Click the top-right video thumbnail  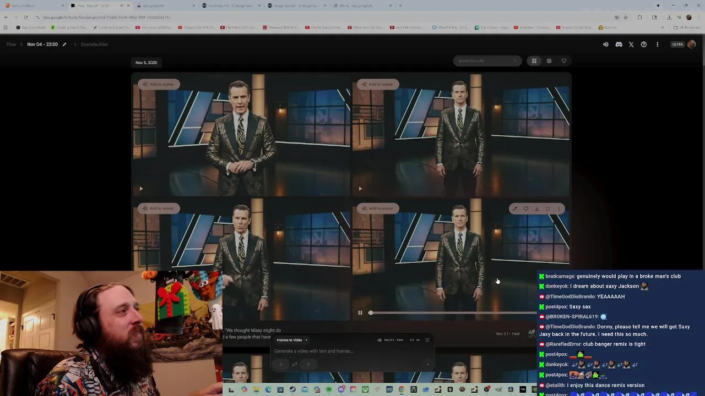pos(460,135)
